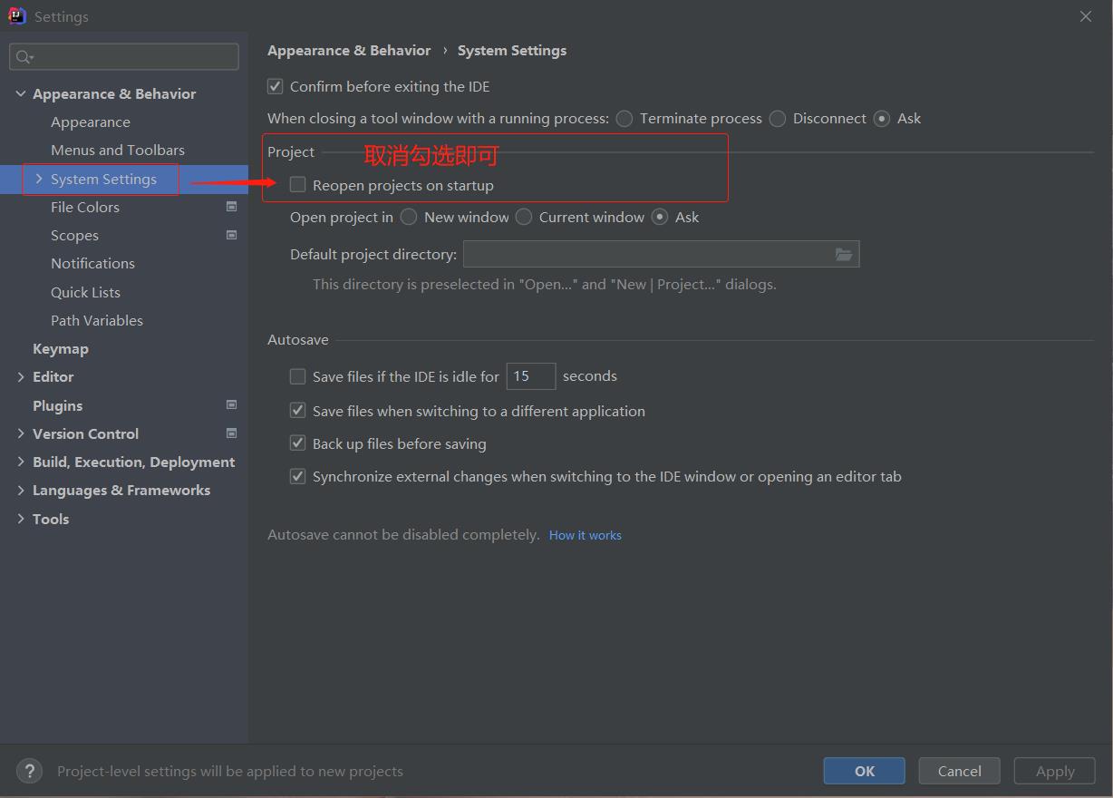Select Ask option for Open project in
This screenshot has height=798, width=1113.
(660, 217)
